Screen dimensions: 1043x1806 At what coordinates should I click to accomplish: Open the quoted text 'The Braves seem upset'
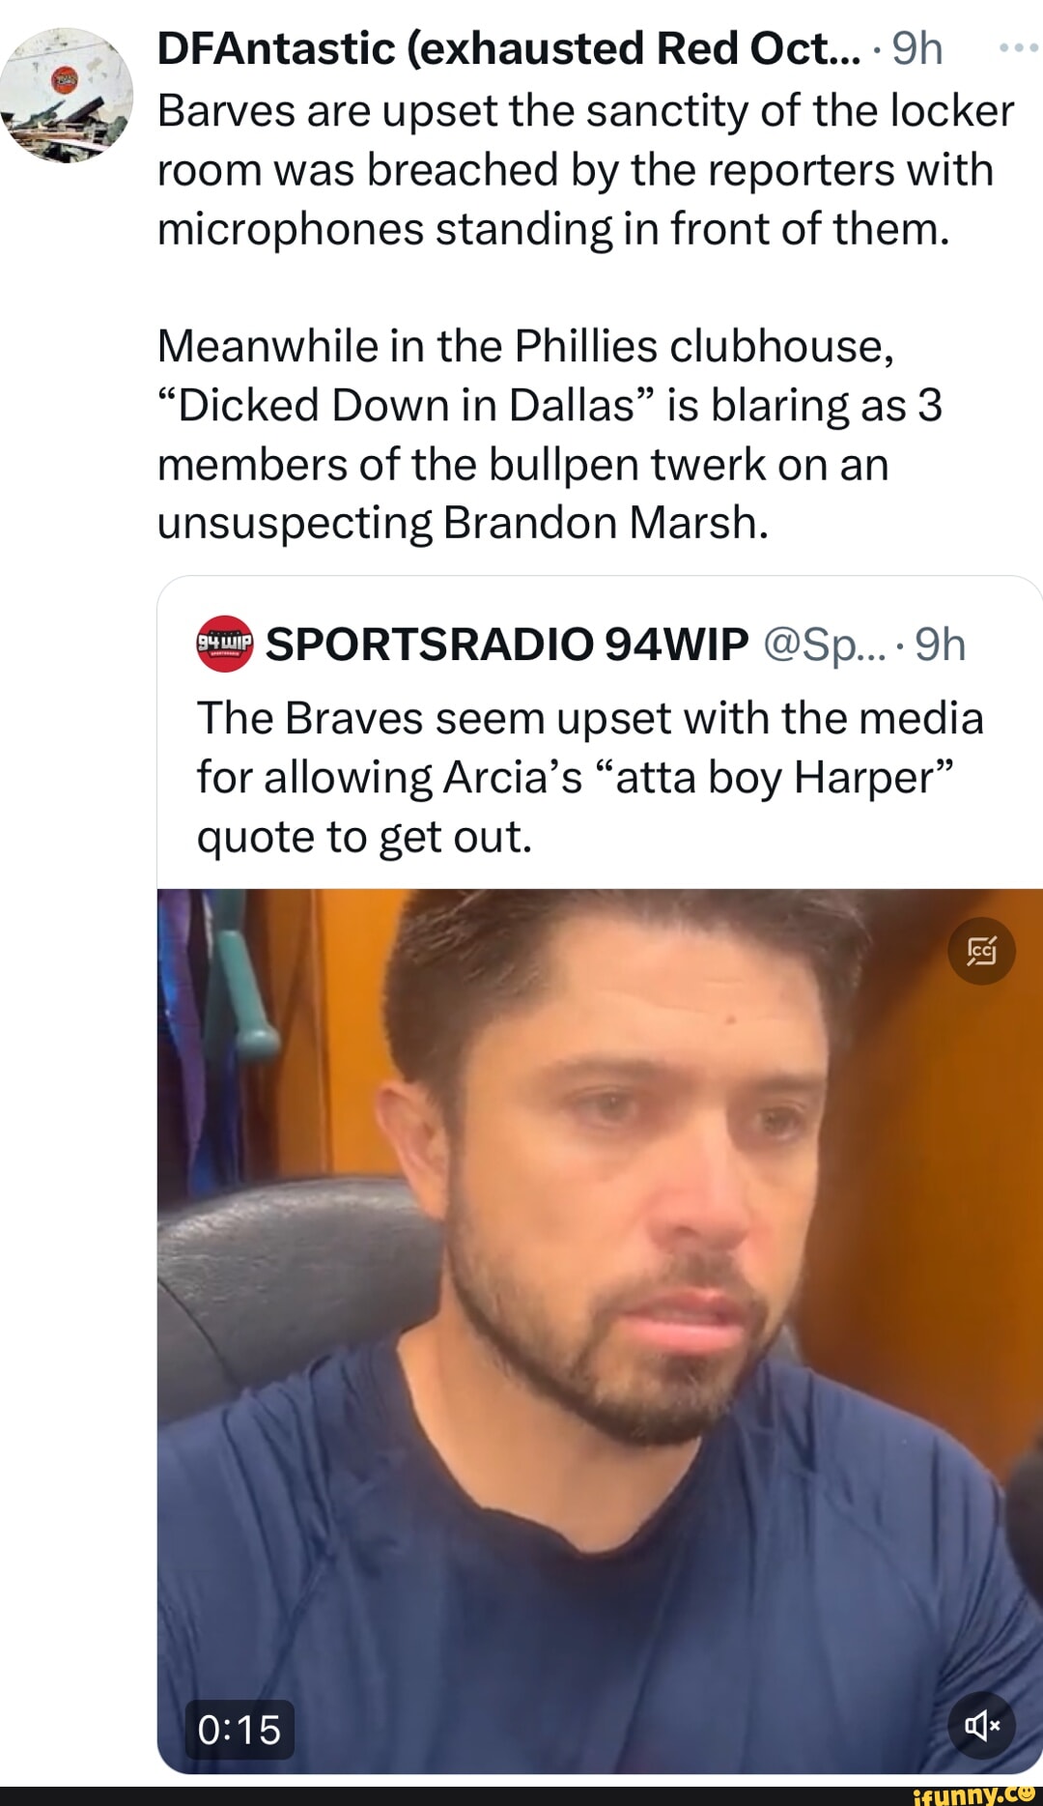(590, 777)
